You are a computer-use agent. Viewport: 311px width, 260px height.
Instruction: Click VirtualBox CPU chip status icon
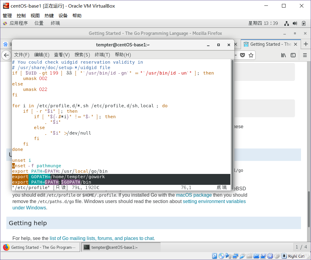pyautogui.click(x=270, y=256)
